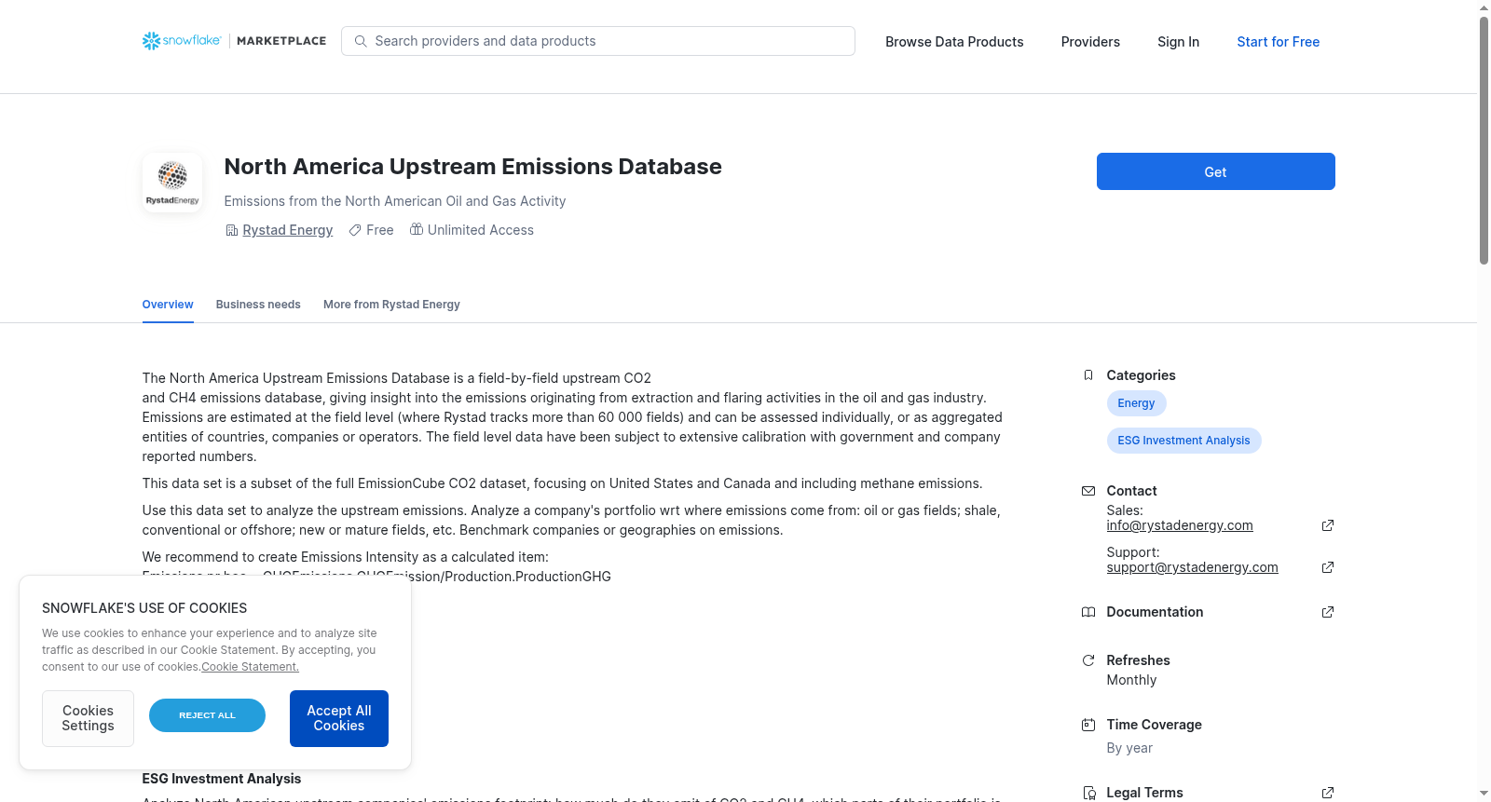Click the Monthly refresh value text

(x=1131, y=680)
